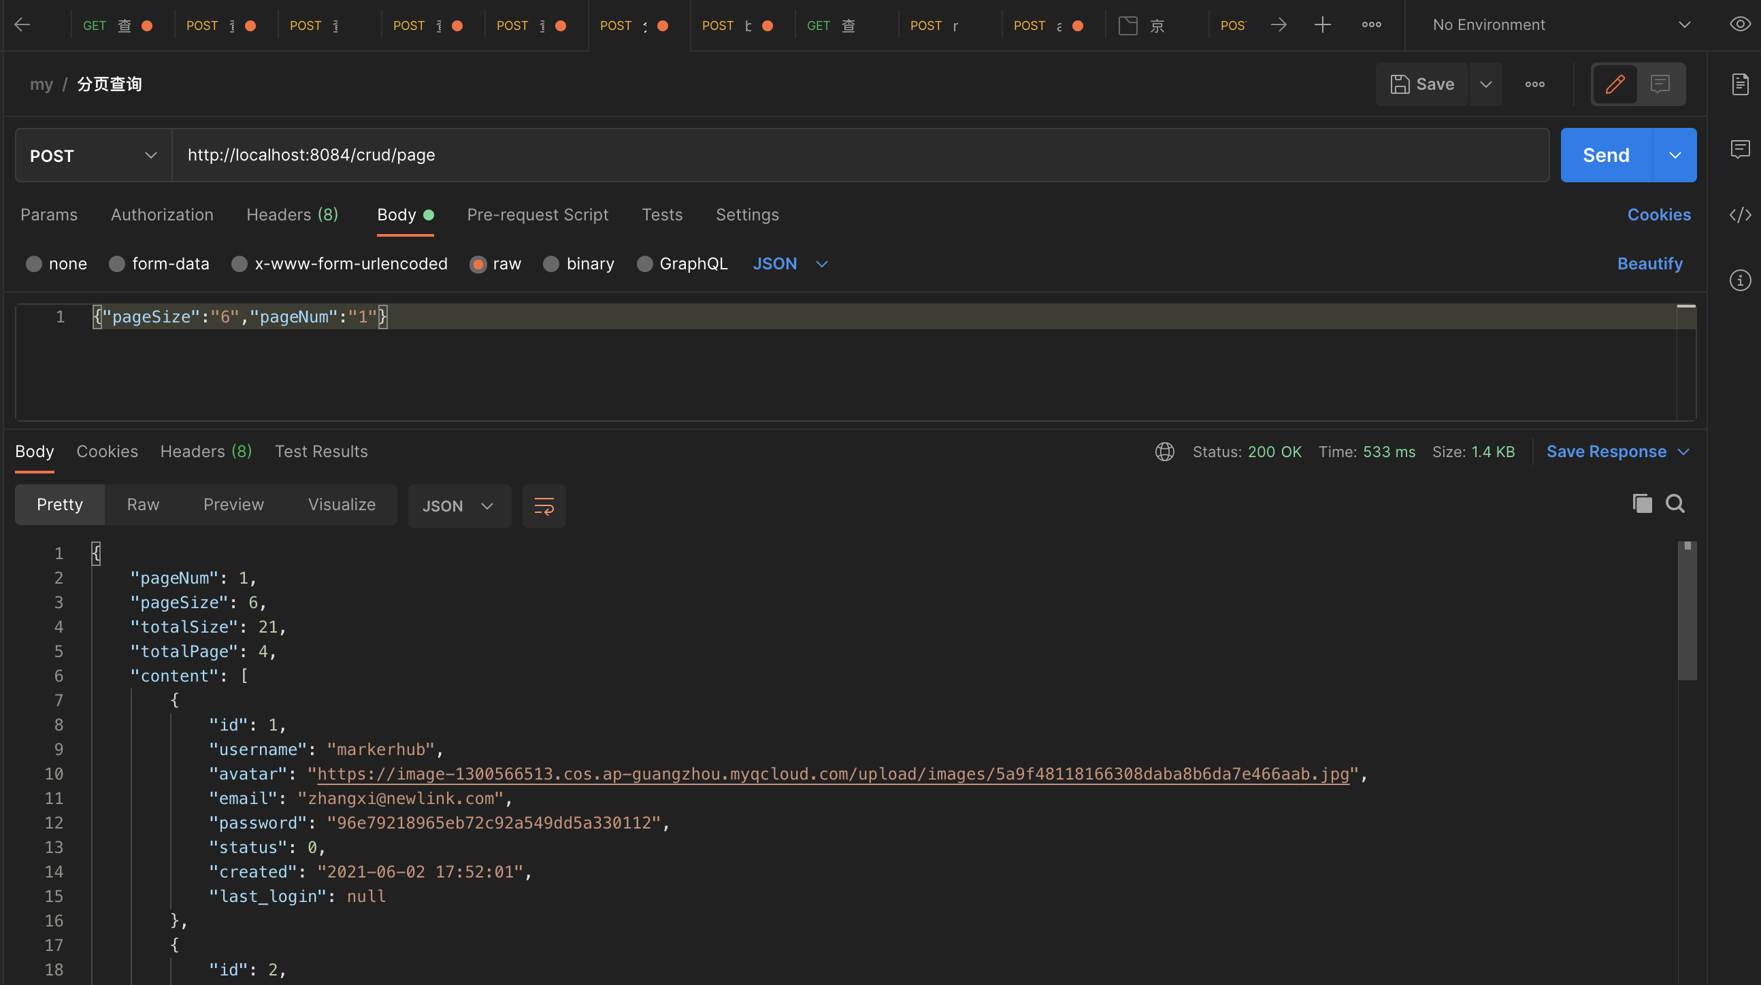Screen dimensions: 1761x985
Task: Switch to the Pre-request Script tab
Action: coord(538,215)
